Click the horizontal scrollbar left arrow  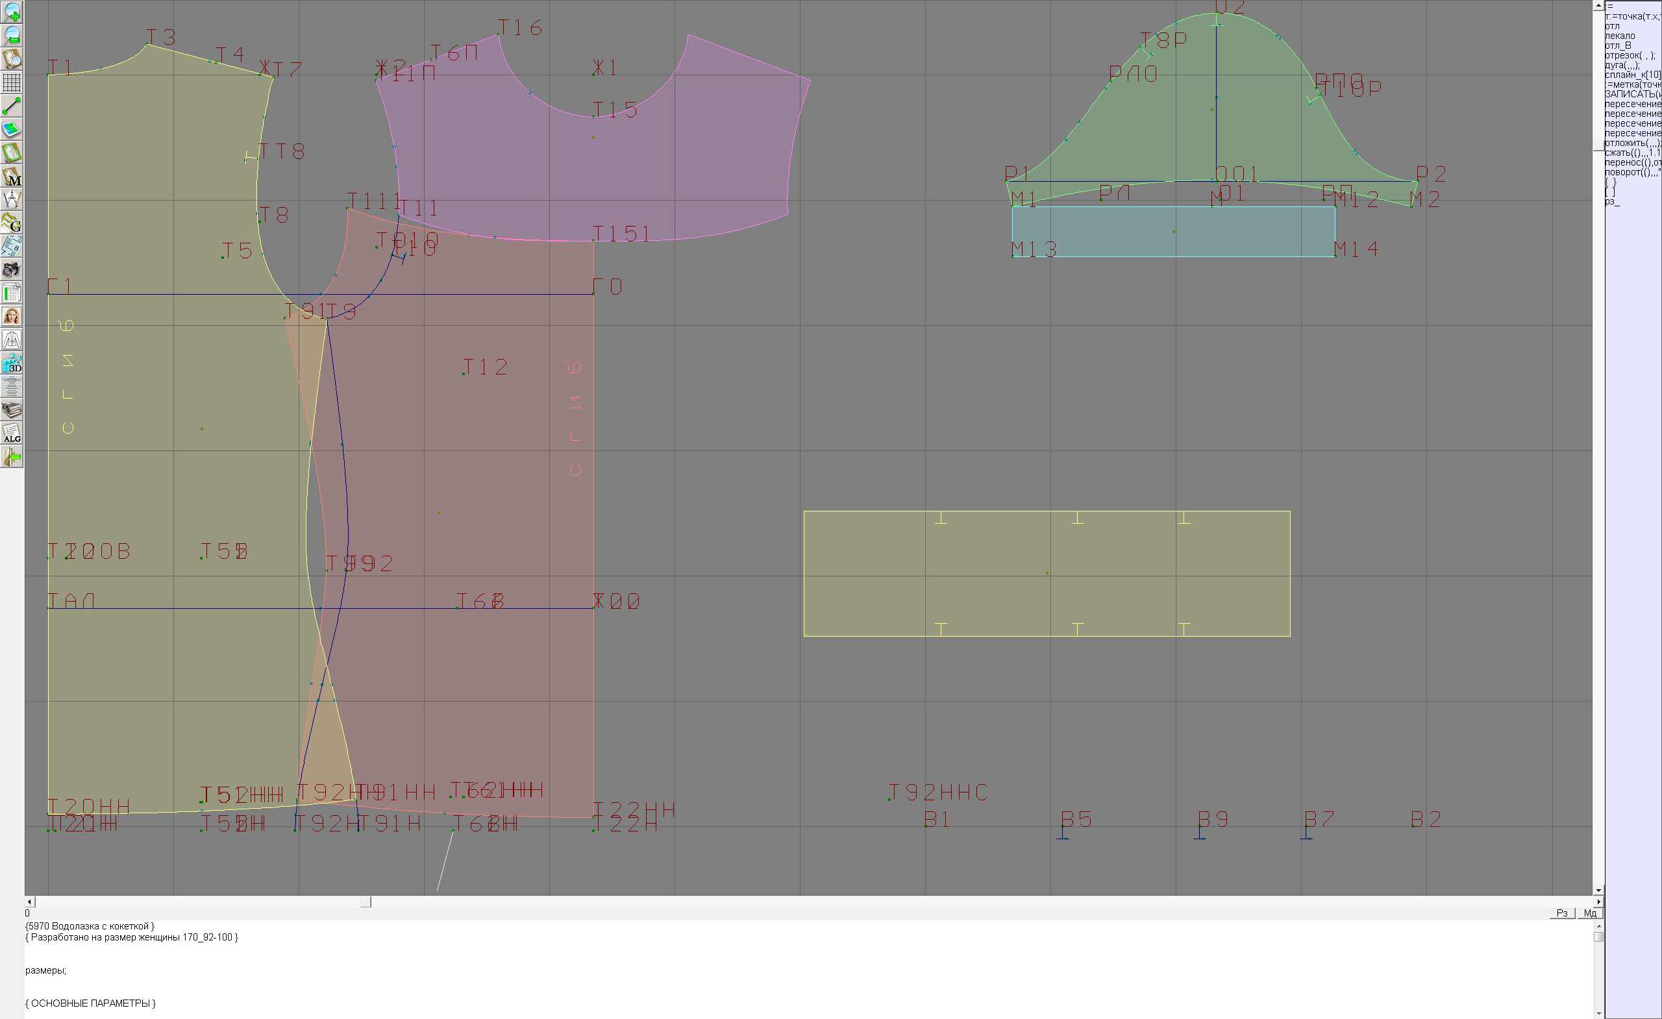(x=29, y=902)
